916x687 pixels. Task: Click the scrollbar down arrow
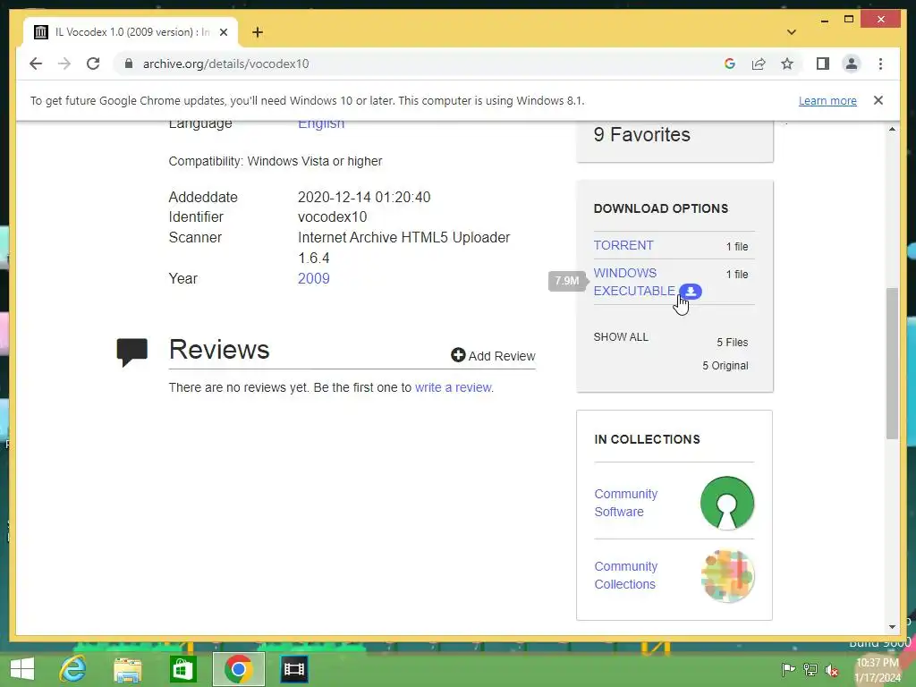(x=892, y=627)
